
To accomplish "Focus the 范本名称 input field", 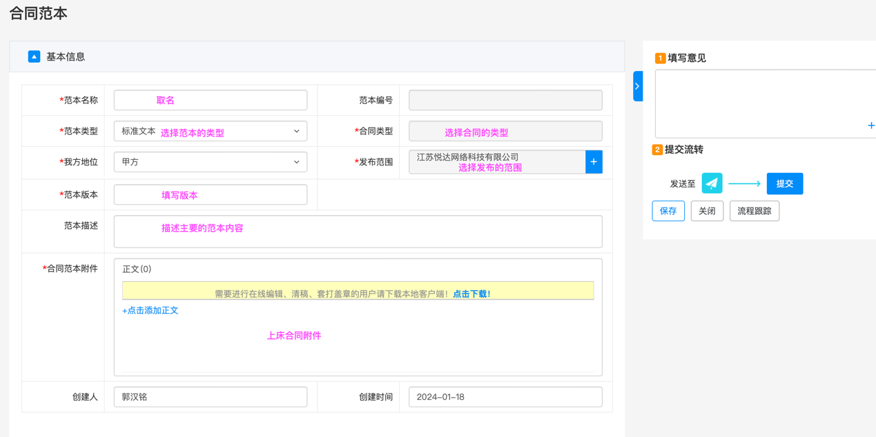I will [x=210, y=100].
